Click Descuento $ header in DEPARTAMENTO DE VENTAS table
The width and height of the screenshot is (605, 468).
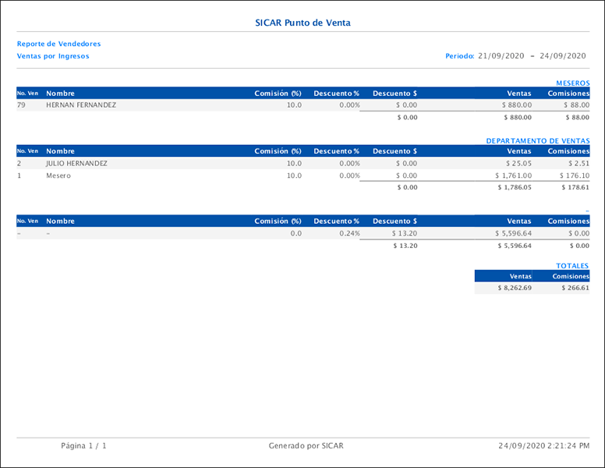pyautogui.click(x=394, y=151)
